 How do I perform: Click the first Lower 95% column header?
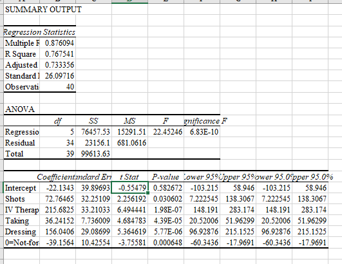click(202, 177)
